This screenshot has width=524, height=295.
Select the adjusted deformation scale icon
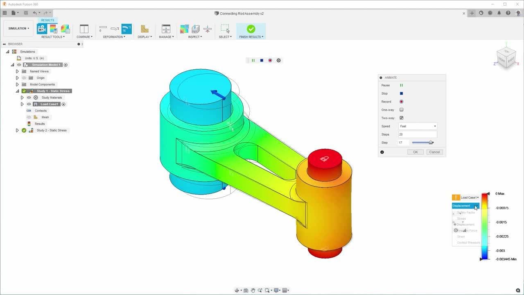pos(115,29)
